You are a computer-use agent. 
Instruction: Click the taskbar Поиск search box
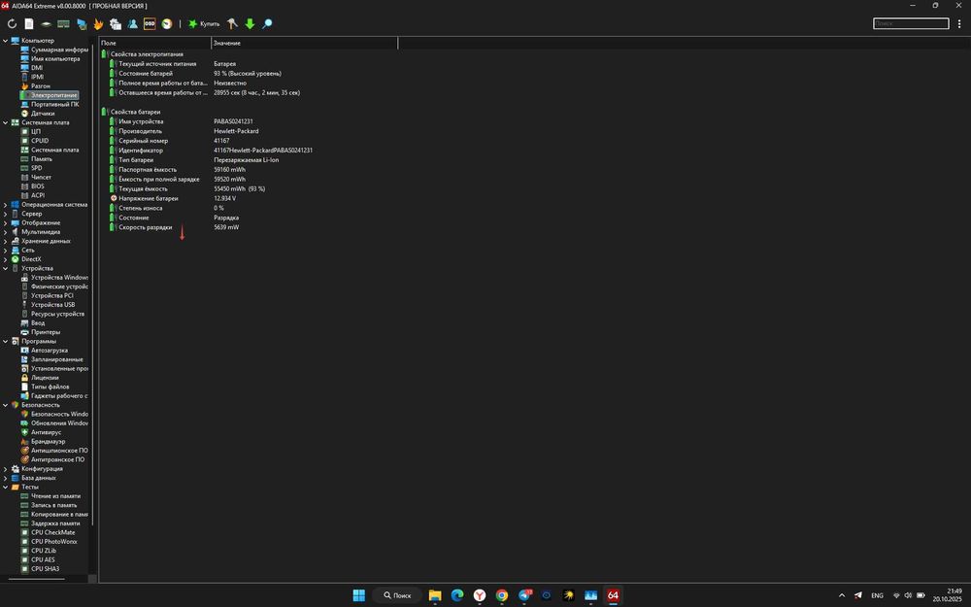point(397,595)
